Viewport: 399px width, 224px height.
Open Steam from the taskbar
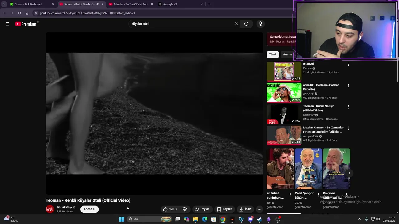click(x=259, y=219)
